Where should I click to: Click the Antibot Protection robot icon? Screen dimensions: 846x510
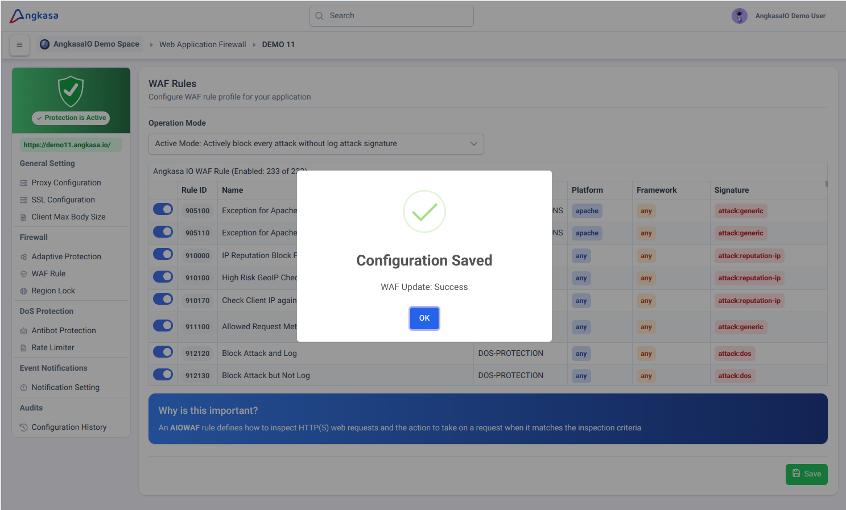tap(23, 331)
